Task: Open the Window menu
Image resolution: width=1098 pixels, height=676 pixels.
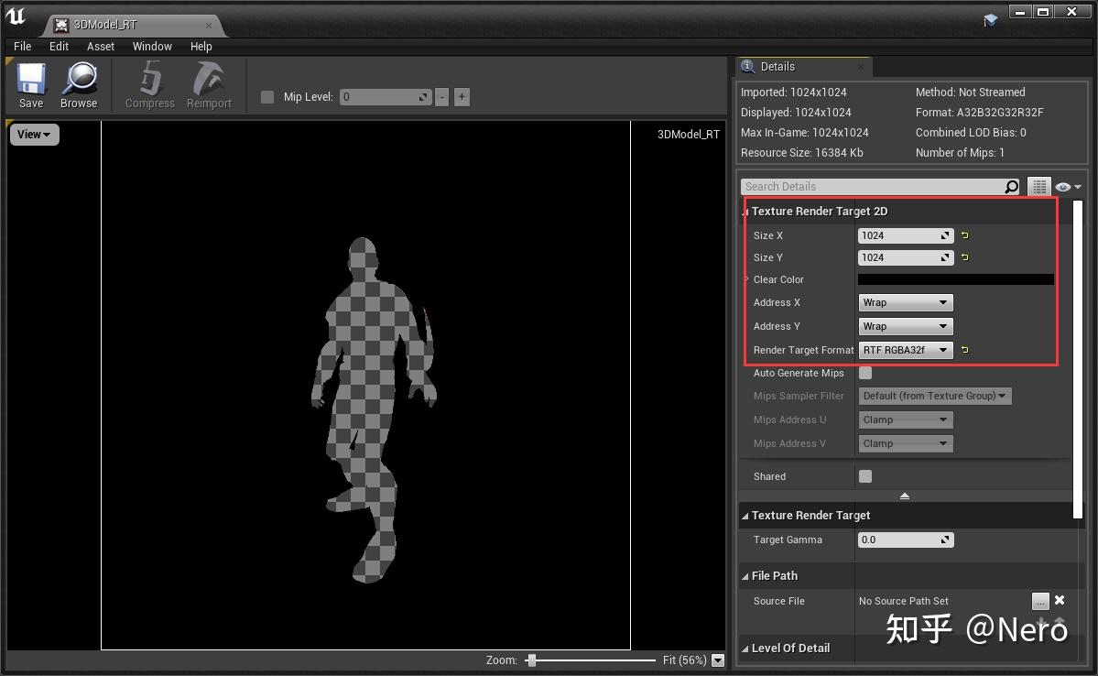Action: 152,46
